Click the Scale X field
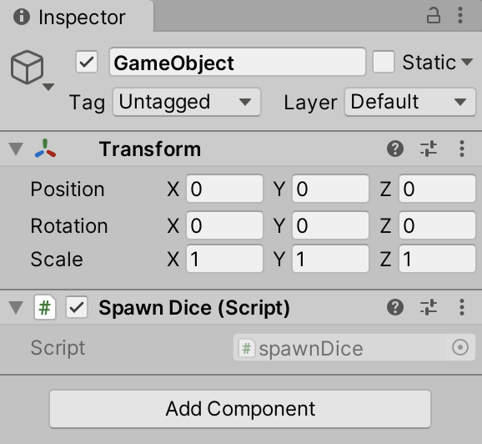482x444 pixels. [x=224, y=259]
